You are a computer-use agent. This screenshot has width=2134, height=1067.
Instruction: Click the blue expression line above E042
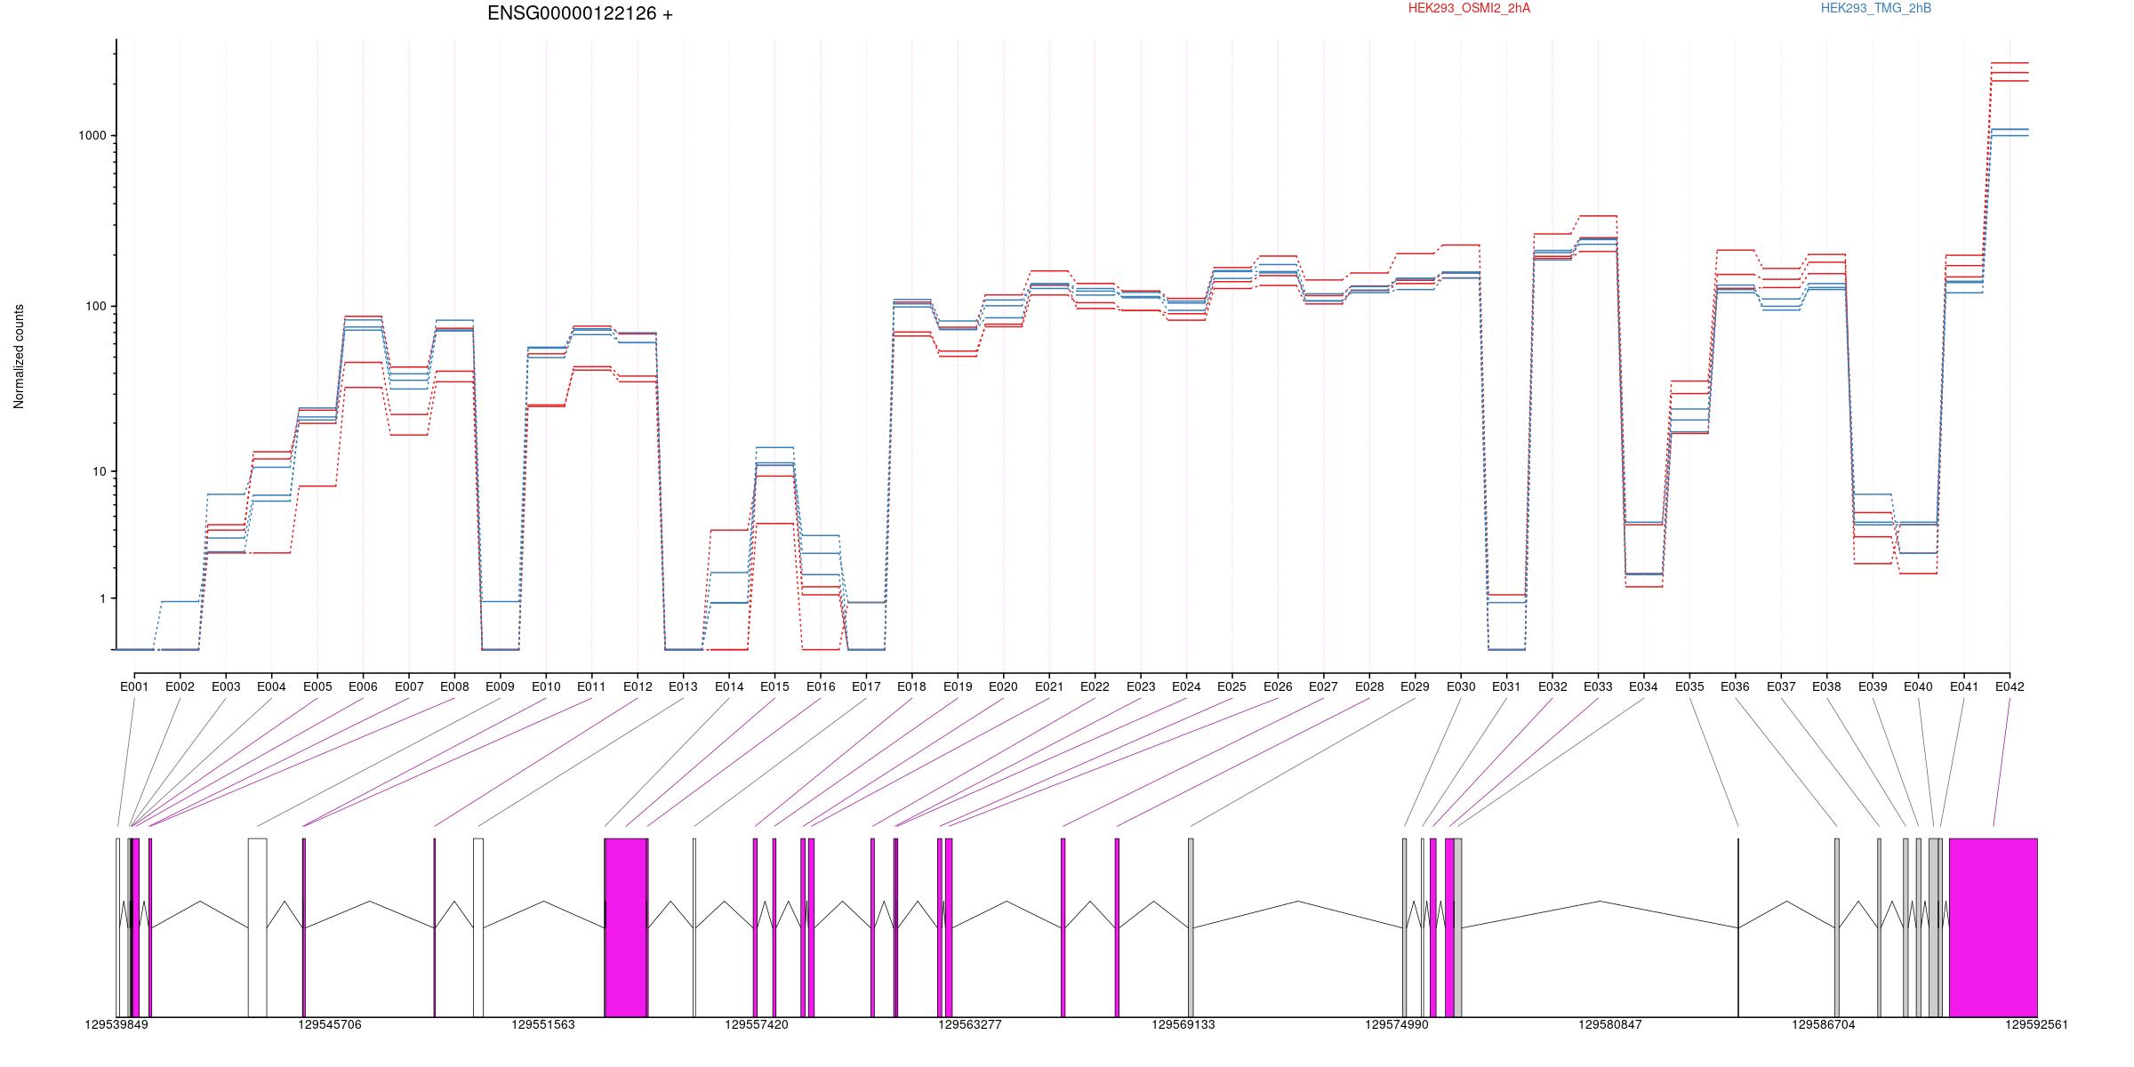click(2010, 130)
